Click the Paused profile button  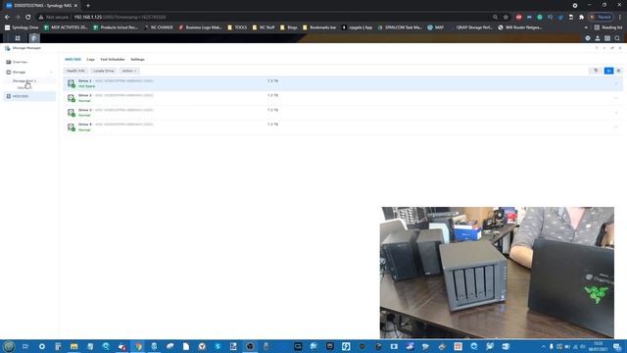(x=601, y=18)
